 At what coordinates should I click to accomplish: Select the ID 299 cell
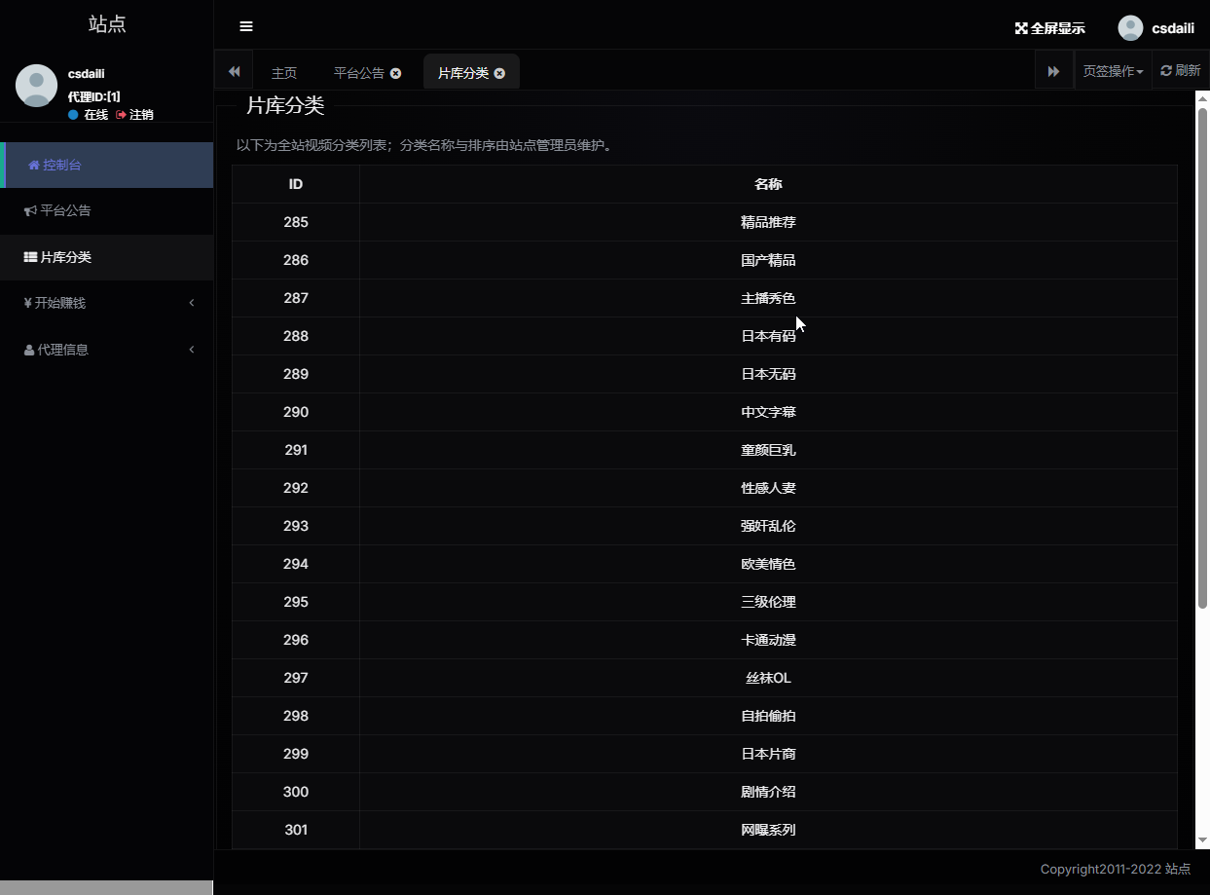[x=296, y=754]
